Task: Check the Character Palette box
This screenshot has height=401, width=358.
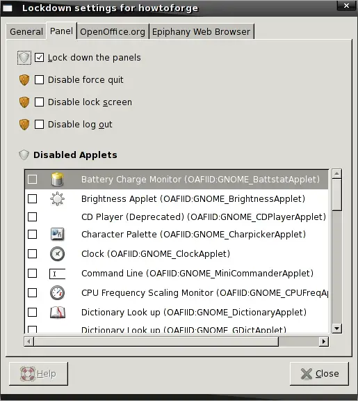Action: coord(33,234)
